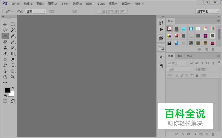Image resolution: width=222 pixels, height=138 pixels.
Task: Toggle filter for type layers
Action: (x=202, y=63)
